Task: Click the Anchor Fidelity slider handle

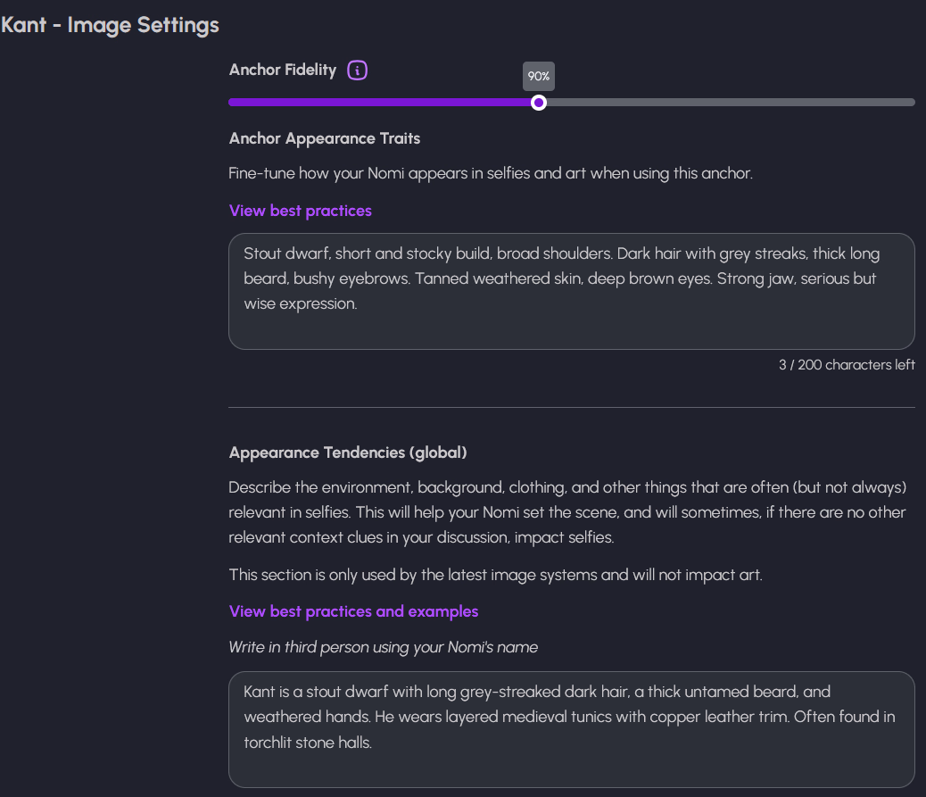Action: tap(539, 103)
